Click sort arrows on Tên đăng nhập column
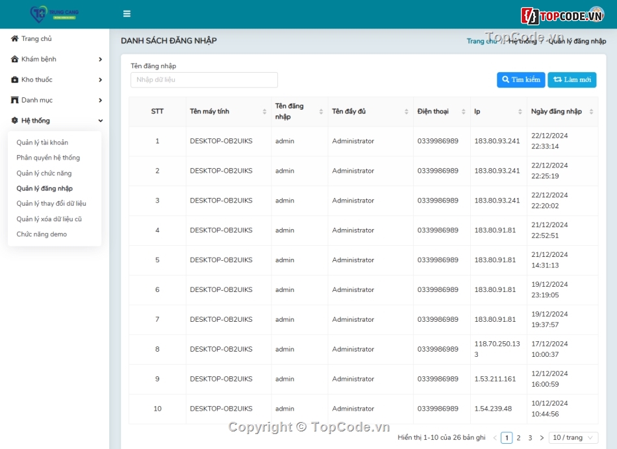 point(321,112)
